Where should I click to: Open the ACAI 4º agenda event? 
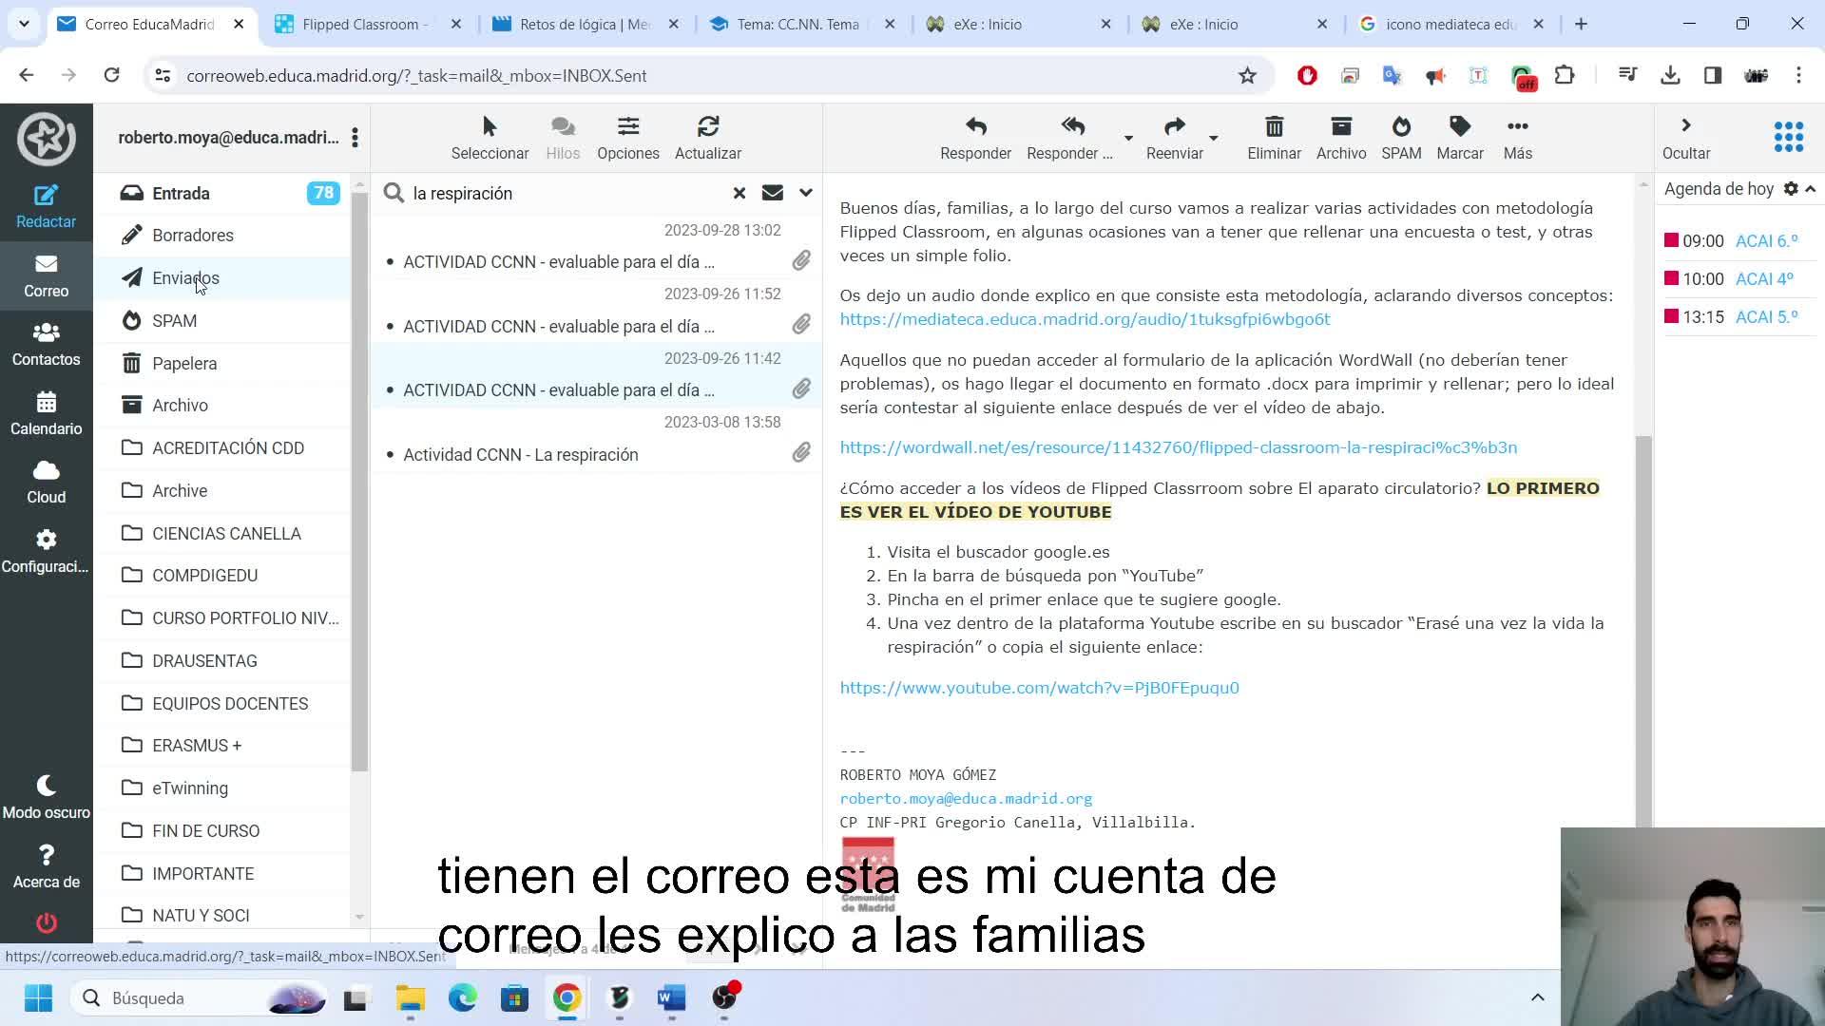pos(1764,279)
